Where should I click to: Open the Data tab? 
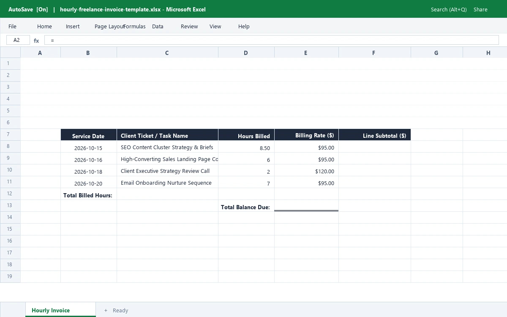158,26
